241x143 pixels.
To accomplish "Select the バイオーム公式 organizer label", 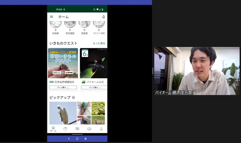I will [93, 82].
